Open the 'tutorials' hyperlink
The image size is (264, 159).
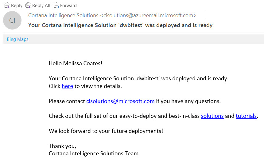tap(246, 116)
